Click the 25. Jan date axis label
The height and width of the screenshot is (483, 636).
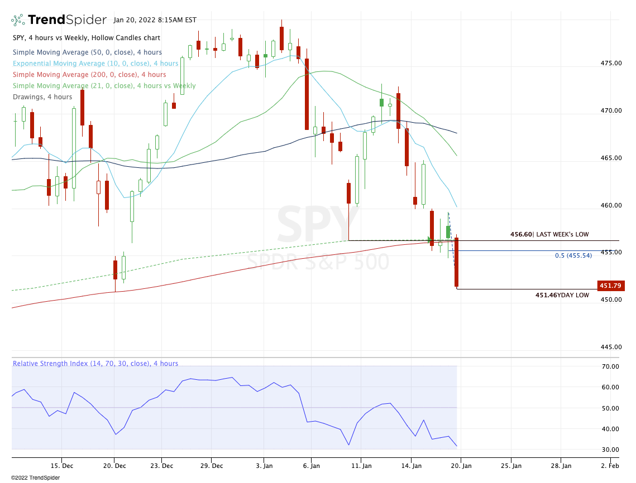[511, 466]
